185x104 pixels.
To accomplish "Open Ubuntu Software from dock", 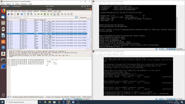I will pos(3,42).
